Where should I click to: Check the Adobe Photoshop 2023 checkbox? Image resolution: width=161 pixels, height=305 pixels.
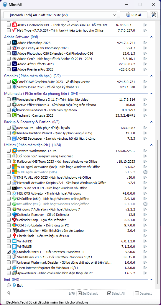click(9, 43)
